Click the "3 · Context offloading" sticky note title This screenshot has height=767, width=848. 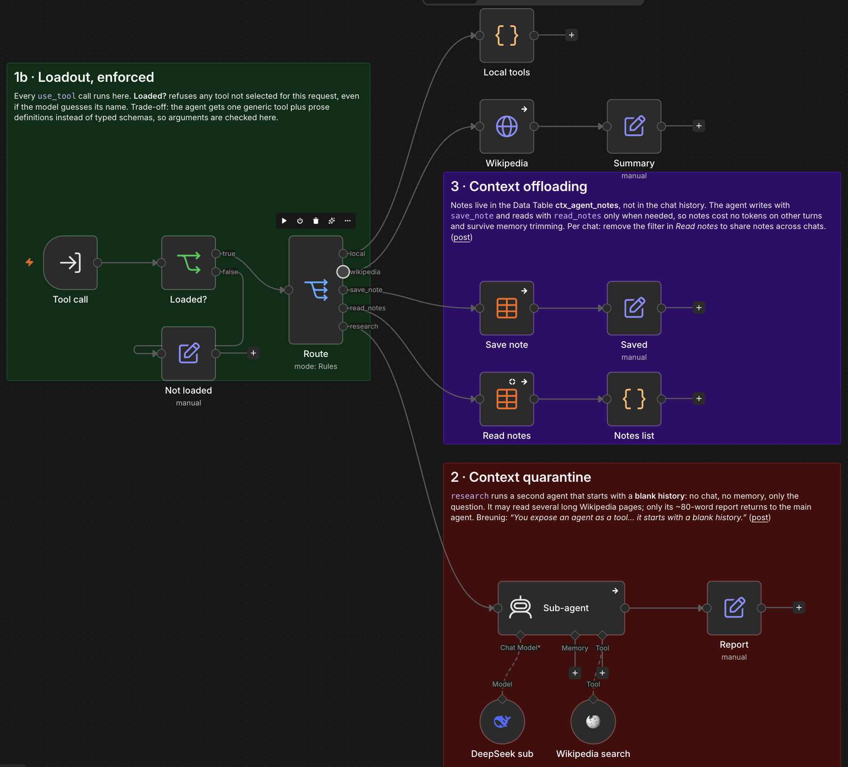pos(519,186)
